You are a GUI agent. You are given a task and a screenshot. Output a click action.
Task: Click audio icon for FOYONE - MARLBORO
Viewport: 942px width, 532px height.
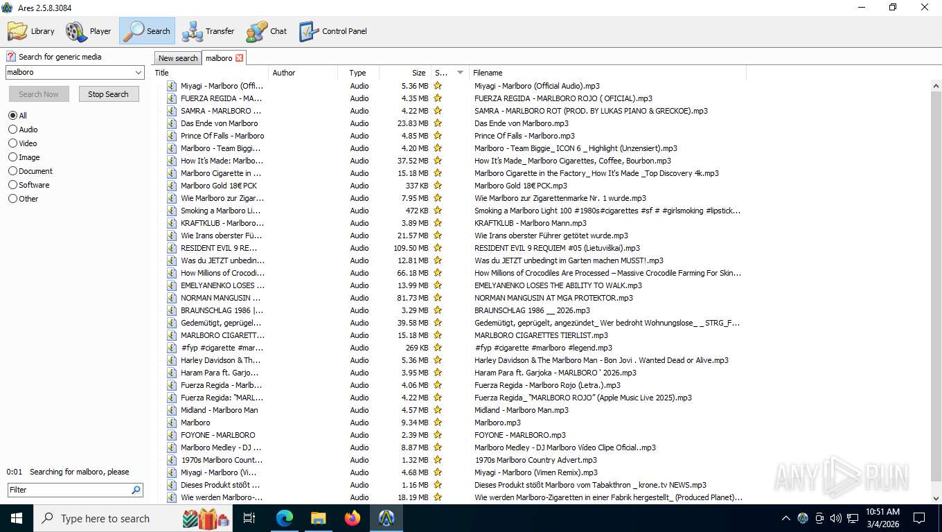pos(172,435)
